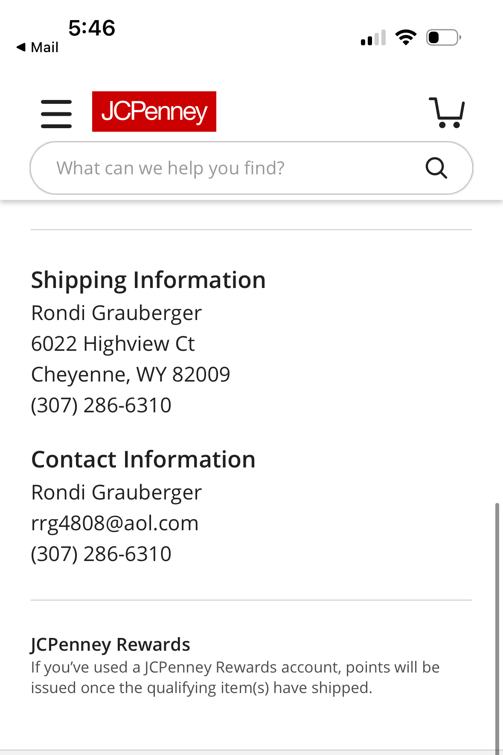Viewport: 503px width, 755px height.
Task: Tap Cheyenne, WY 82009 address line
Action: [131, 375]
